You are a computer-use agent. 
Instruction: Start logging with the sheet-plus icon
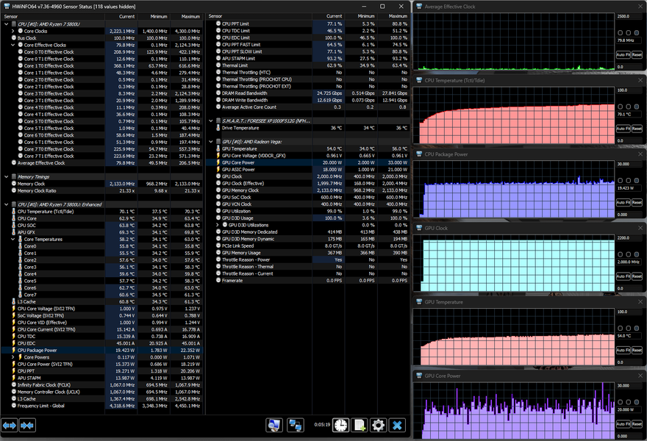click(360, 425)
